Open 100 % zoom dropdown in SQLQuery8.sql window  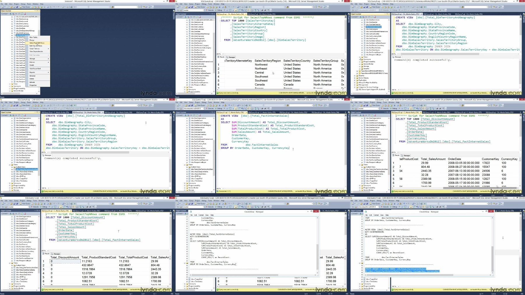click(223, 54)
